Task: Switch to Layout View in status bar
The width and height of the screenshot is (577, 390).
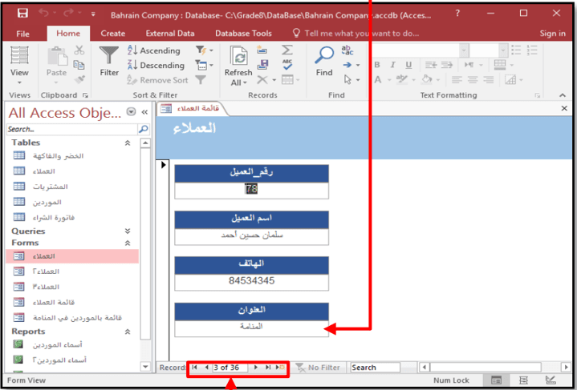Action: point(523,380)
